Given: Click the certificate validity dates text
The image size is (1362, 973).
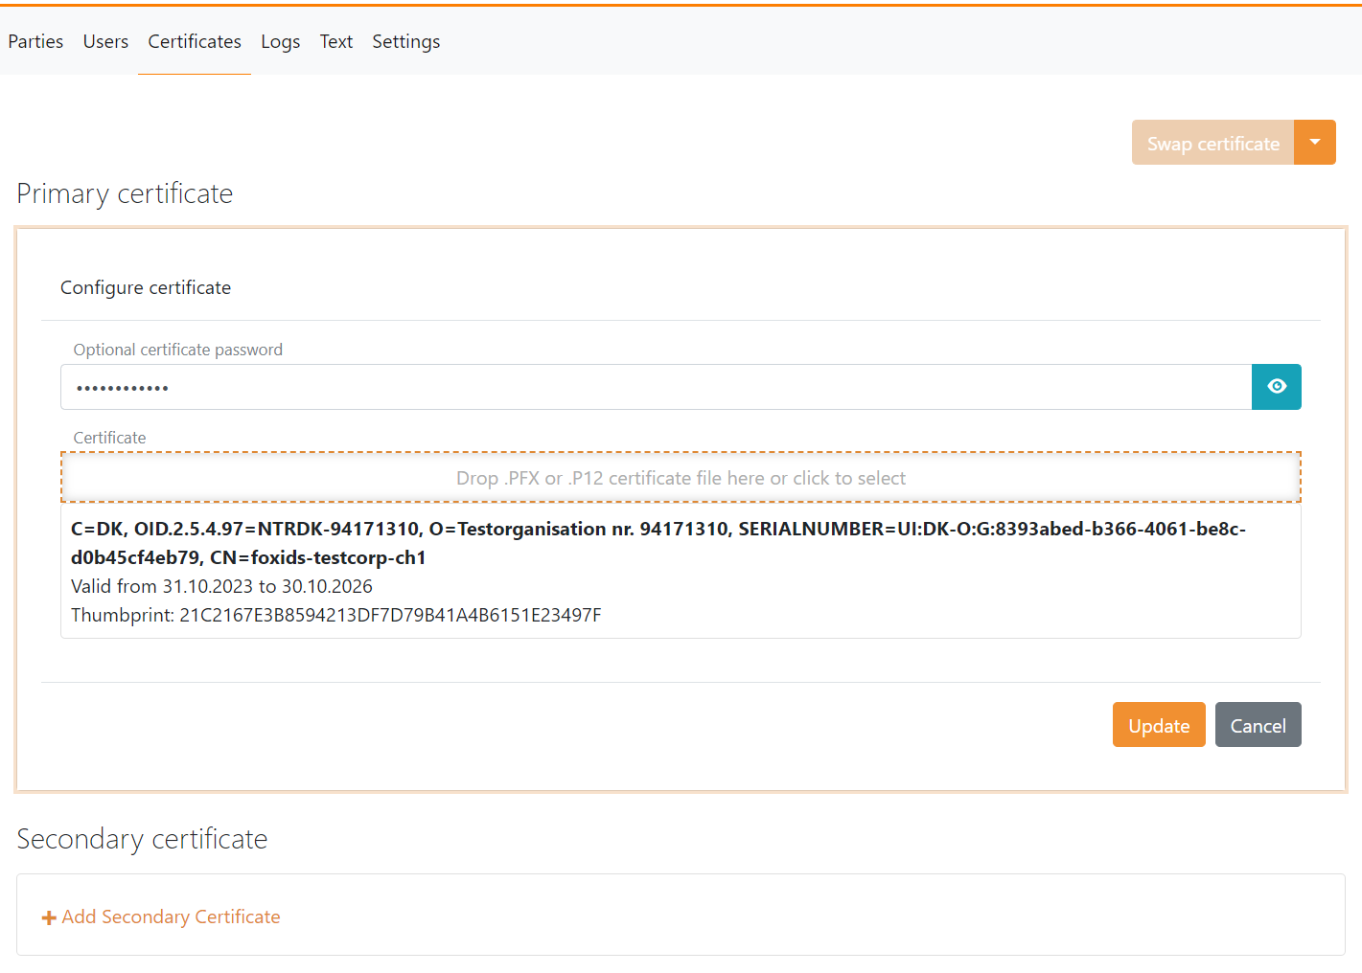Looking at the screenshot, I should click(221, 585).
